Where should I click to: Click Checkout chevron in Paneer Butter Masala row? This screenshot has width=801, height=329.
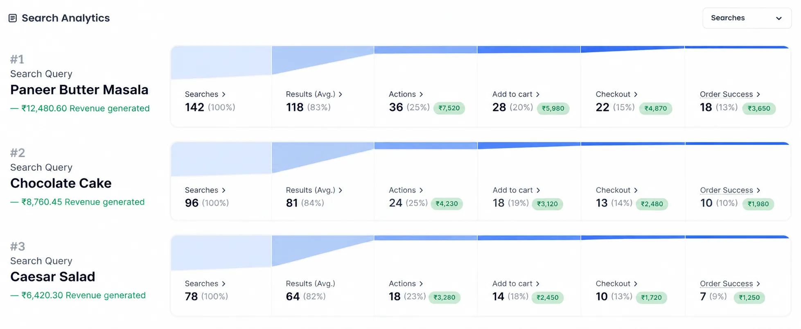[x=636, y=94]
